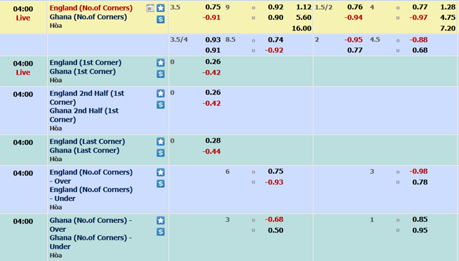The image size is (459, 261).
Task: Favorite Ghana (No.of Corners) - Over market with star
Action: 160,221
